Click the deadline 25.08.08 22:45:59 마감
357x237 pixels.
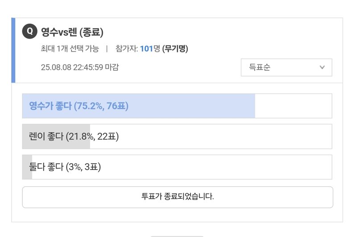point(80,67)
